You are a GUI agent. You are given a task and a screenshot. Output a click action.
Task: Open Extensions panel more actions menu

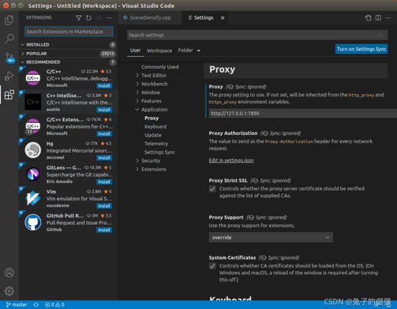[109, 18]
